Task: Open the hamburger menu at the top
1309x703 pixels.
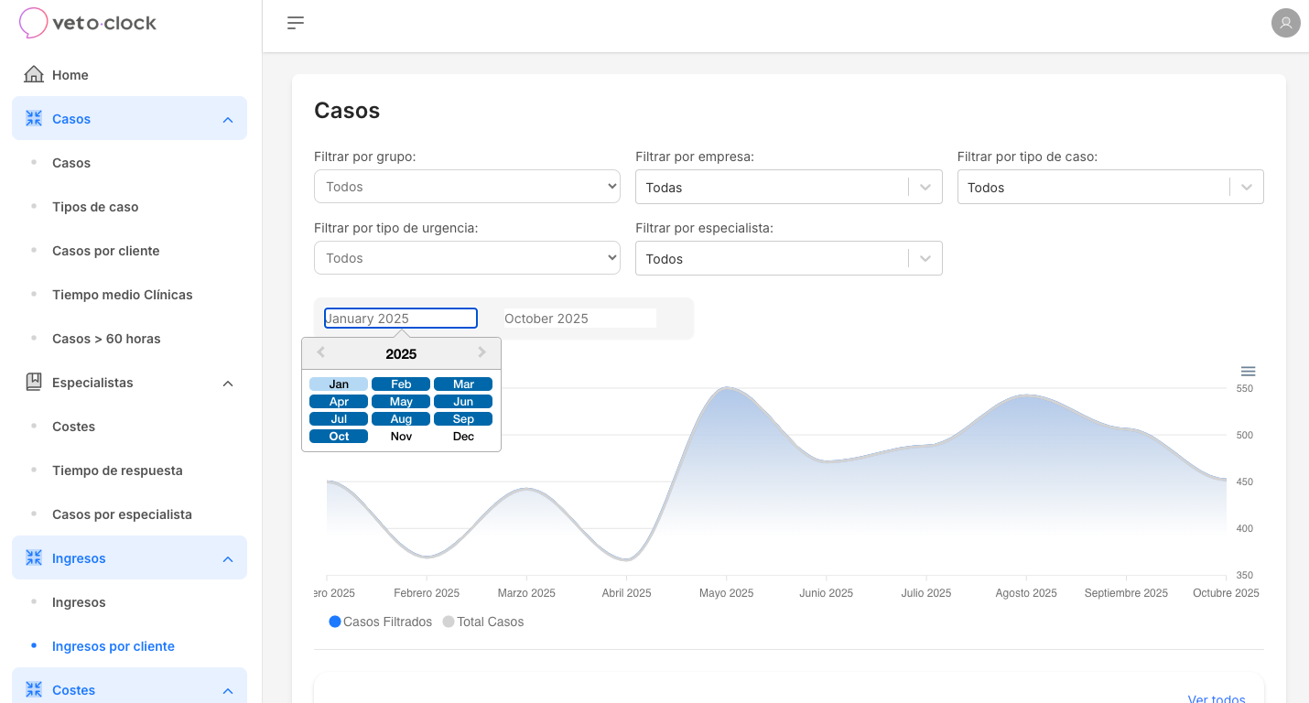Action: pos(295,23)
